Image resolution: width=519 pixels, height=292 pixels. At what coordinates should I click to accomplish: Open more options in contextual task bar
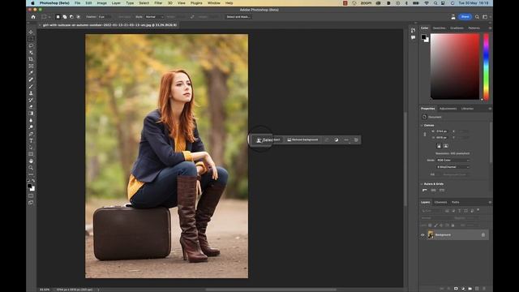point(346,140)
